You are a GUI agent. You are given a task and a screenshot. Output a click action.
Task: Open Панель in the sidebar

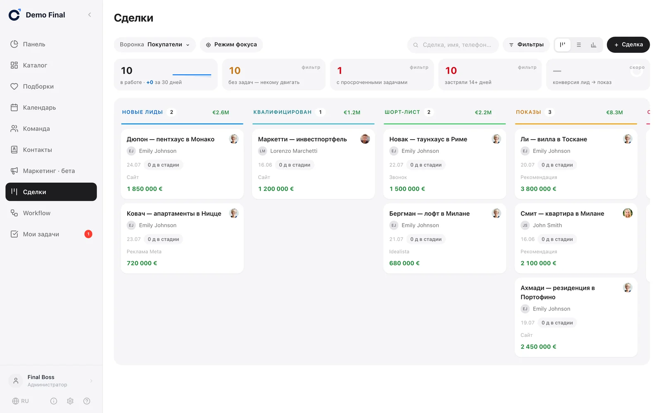click(51, 44)
